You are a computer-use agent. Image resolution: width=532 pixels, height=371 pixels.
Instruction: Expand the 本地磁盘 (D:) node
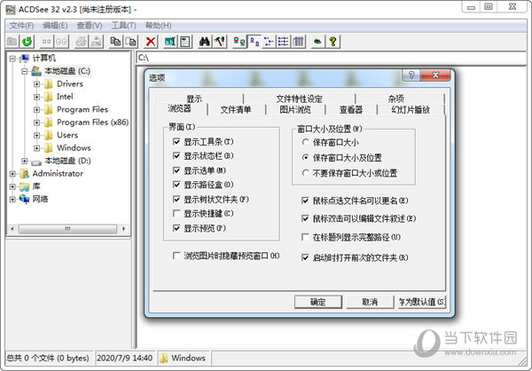[x=25, y=161]
